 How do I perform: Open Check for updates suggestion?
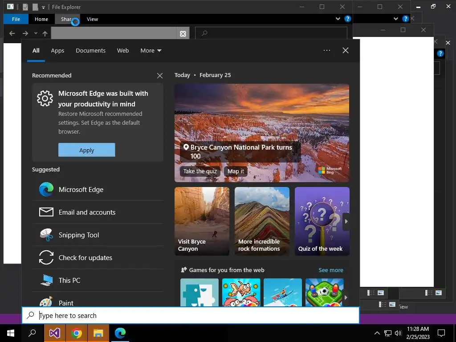(98, 258)
